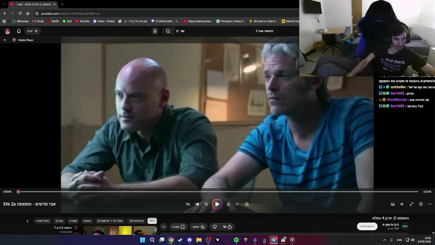Subscribe using the הרשמה למינוי button

click(x=367, y=226)
